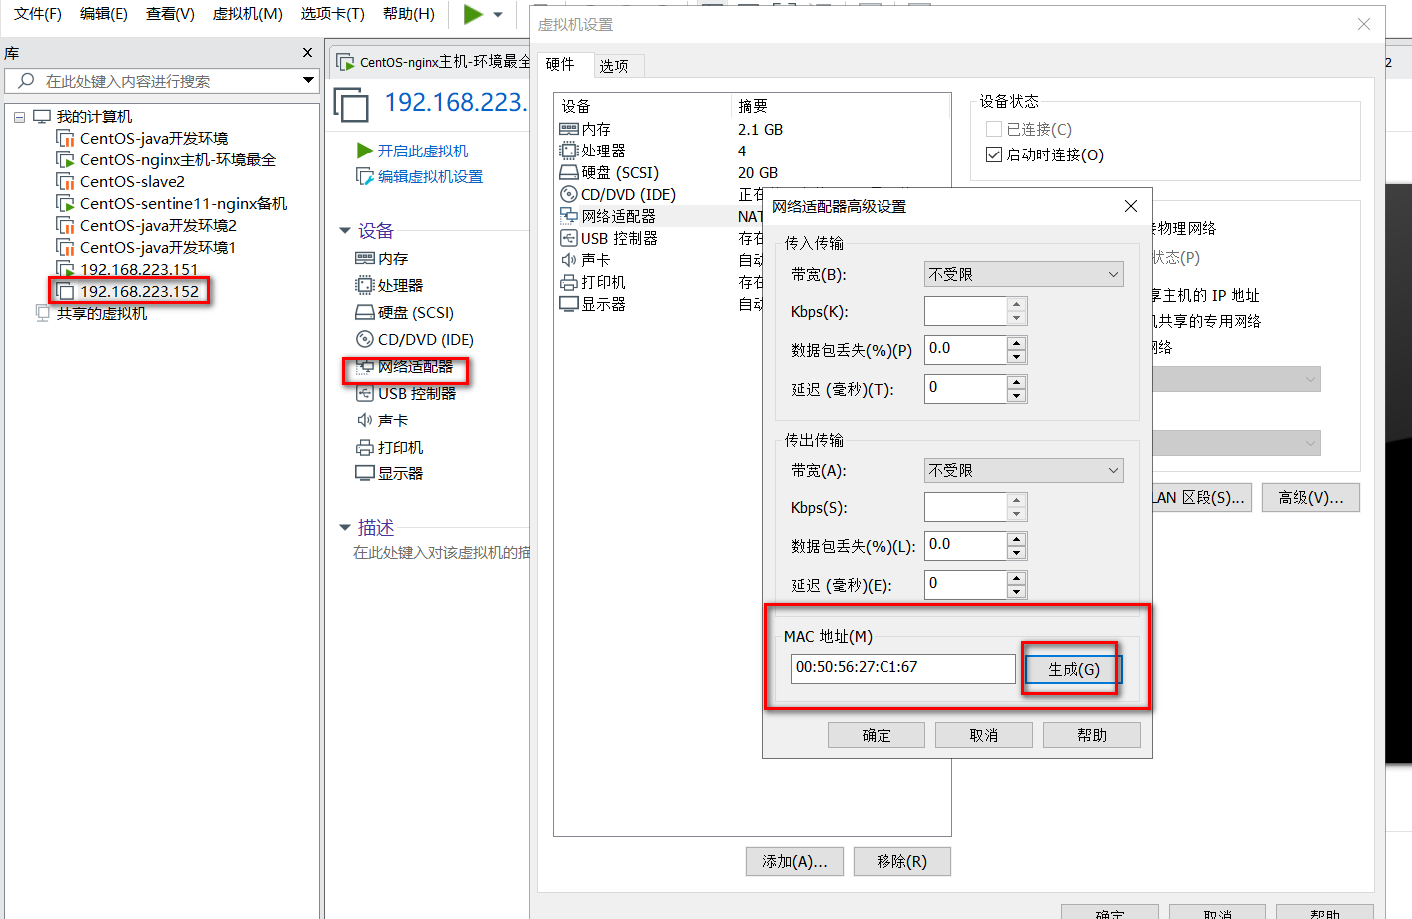Click the green power-on play toolbar icon

click(x=473, y=14)
